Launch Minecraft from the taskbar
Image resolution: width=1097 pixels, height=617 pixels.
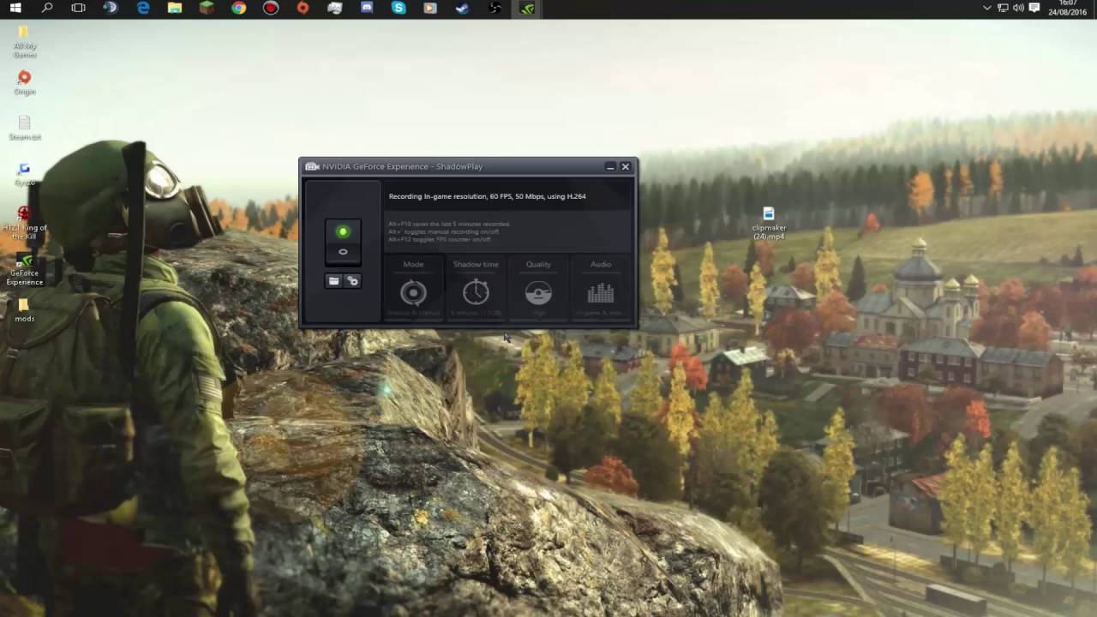207,9
